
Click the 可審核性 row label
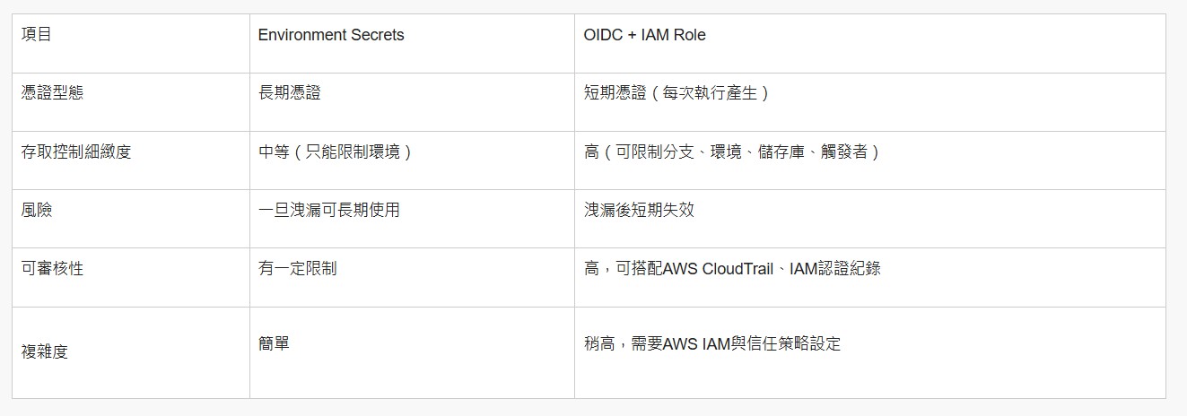[131, 277]
